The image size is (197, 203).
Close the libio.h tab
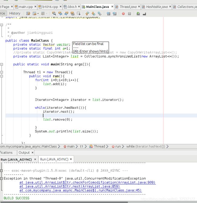click(79, 6)
